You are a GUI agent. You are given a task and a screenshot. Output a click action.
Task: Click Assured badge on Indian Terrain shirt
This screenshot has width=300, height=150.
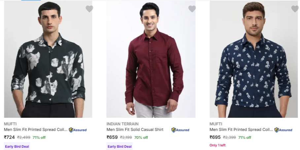(x=180, y=130)
